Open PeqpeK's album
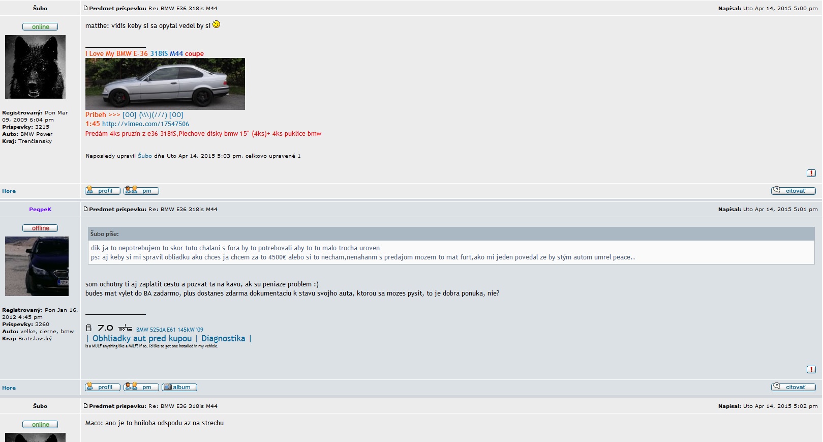The image size is (823, 442). [179, 387]
